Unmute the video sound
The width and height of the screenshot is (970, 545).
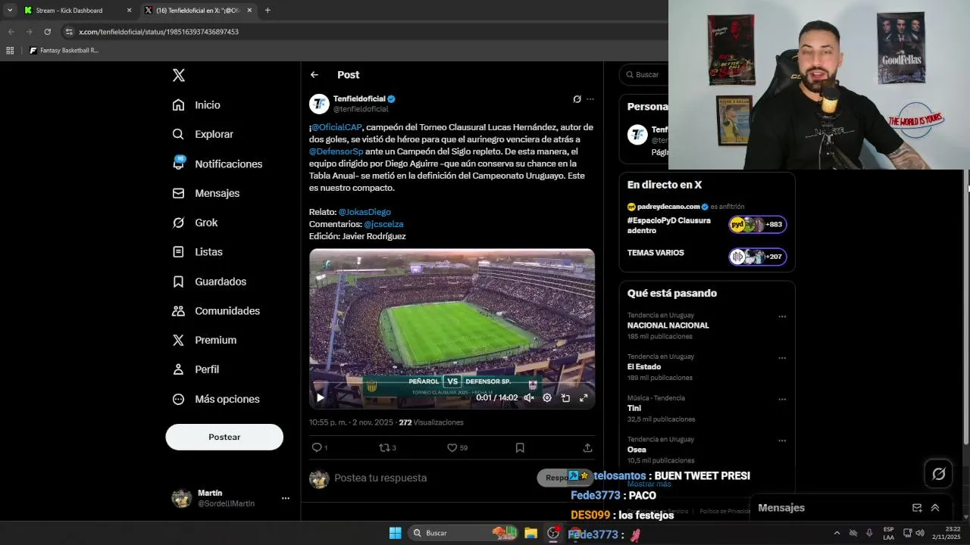pos(529,397)
